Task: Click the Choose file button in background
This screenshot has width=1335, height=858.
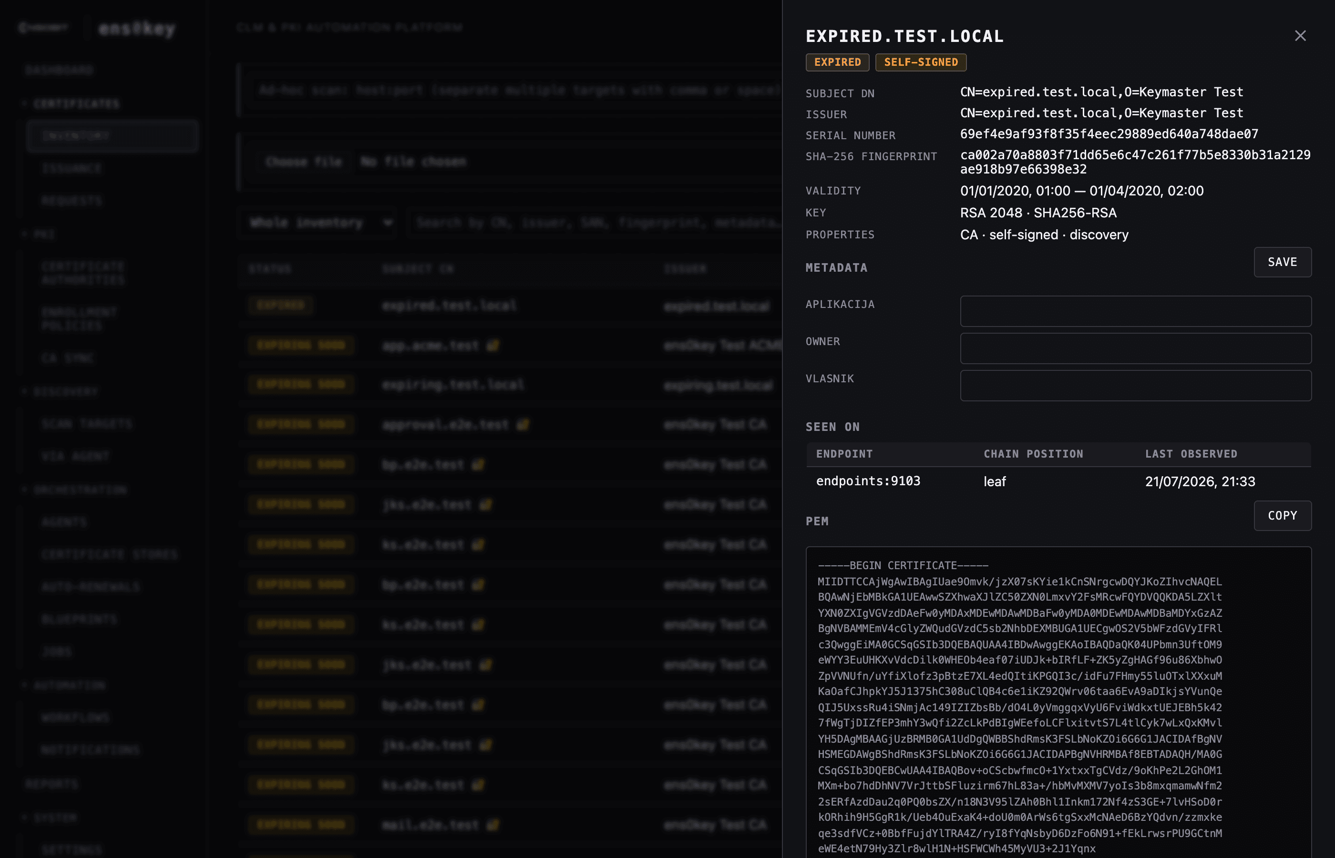Action: coord(303,162)
